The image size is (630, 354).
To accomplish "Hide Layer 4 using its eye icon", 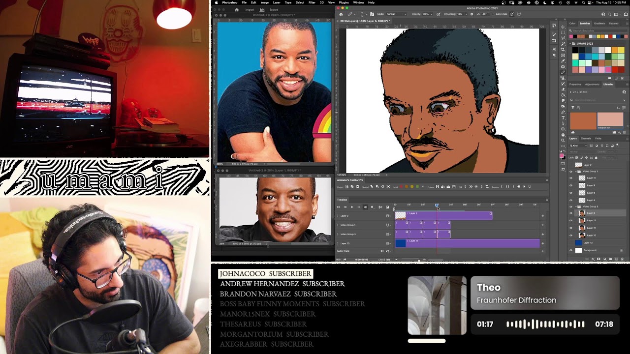I will 571,200.
